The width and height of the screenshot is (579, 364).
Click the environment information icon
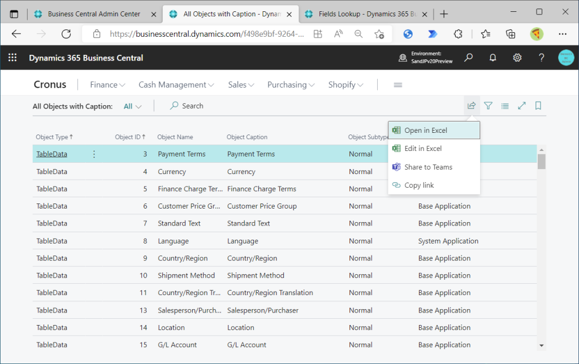(403, 58)
